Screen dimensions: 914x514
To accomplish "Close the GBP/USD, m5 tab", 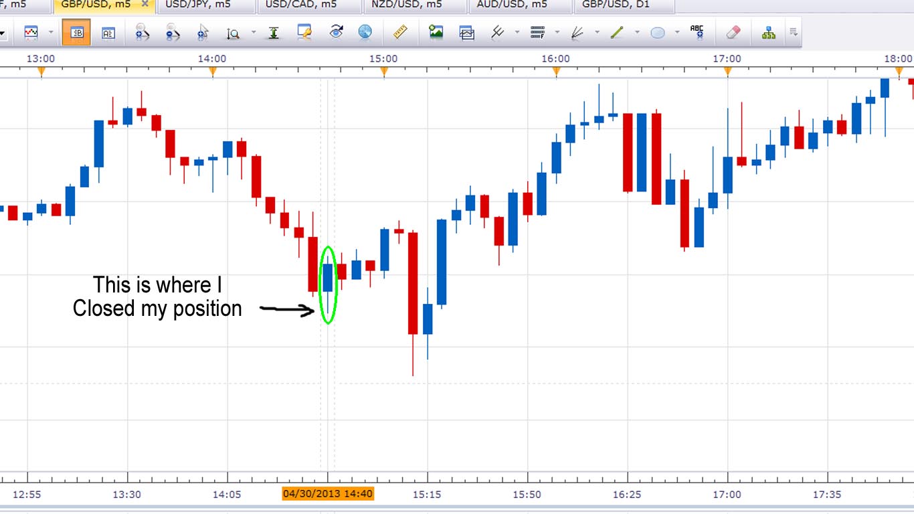I will [145, 4].
